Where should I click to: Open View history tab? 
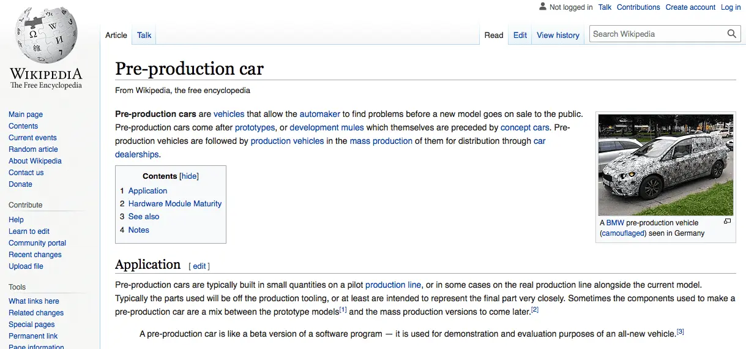pyautogui.click(x=558, y=35)
